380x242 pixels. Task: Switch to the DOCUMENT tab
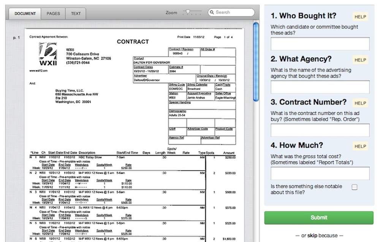[25, 14]
